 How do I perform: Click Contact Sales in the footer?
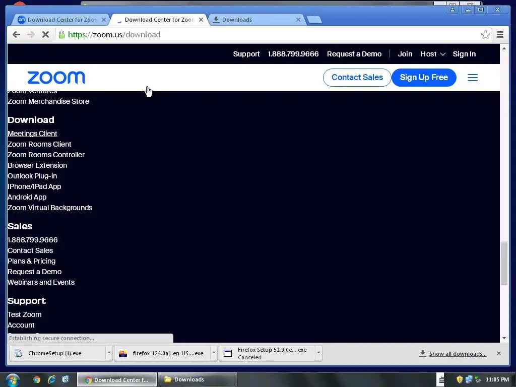(30, 250)
